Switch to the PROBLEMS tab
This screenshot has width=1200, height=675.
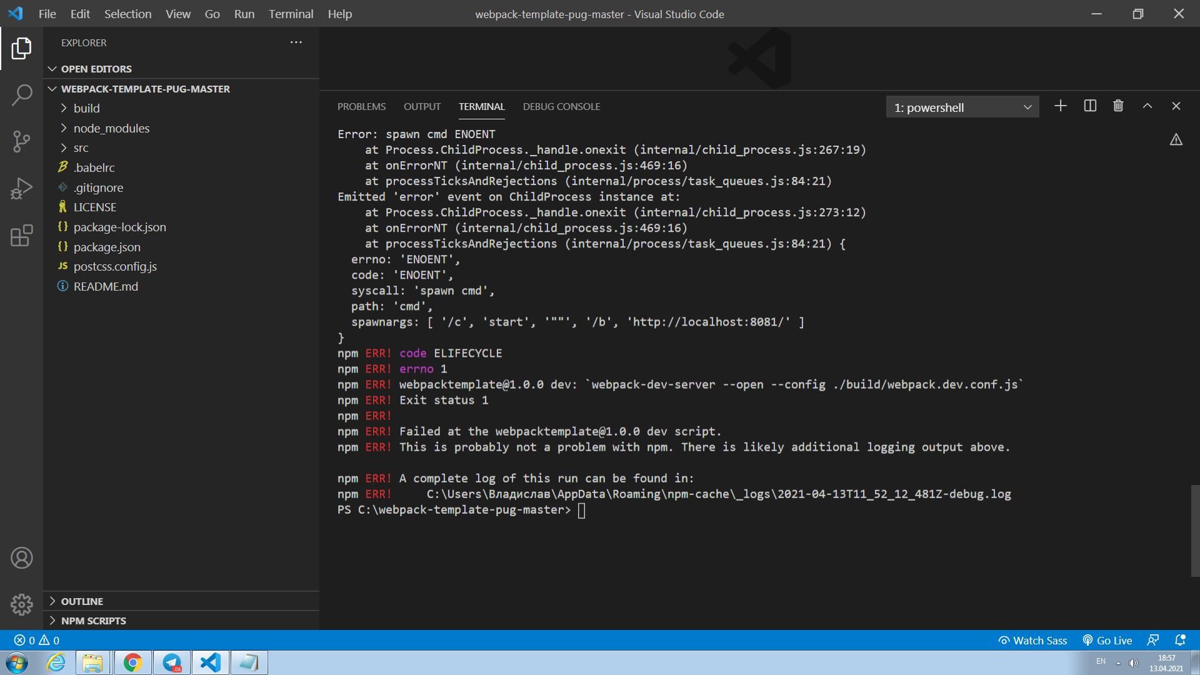click(361, 106)
